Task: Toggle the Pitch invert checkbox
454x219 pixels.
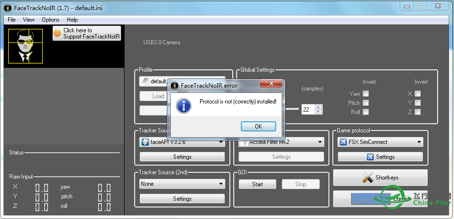Action: (x=366, y=103)
